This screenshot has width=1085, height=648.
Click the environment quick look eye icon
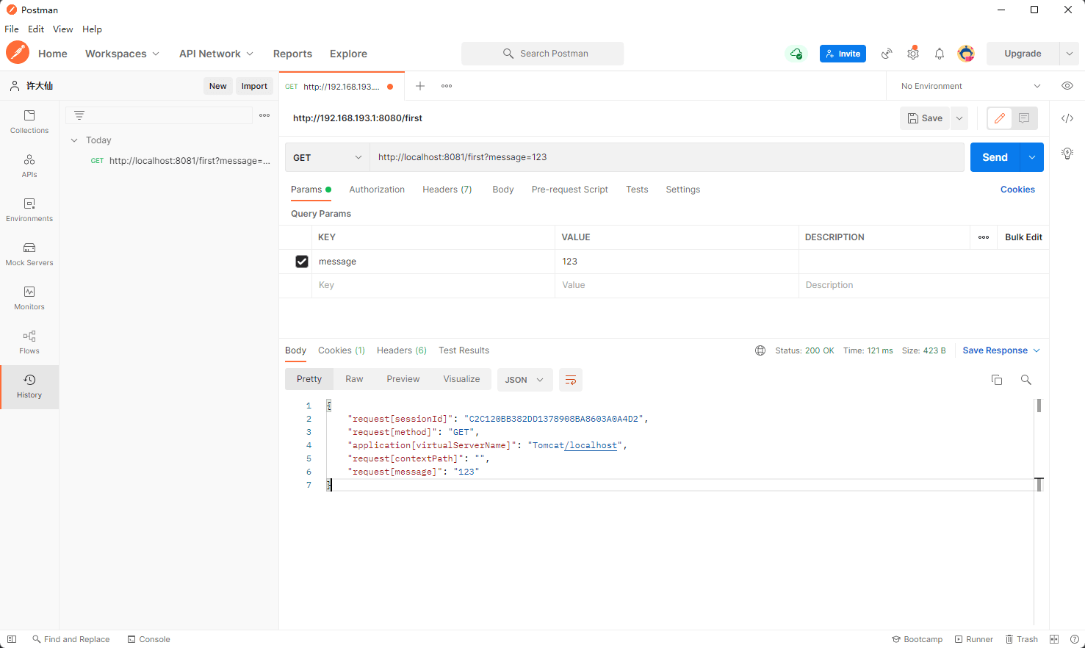[1067, 86]
